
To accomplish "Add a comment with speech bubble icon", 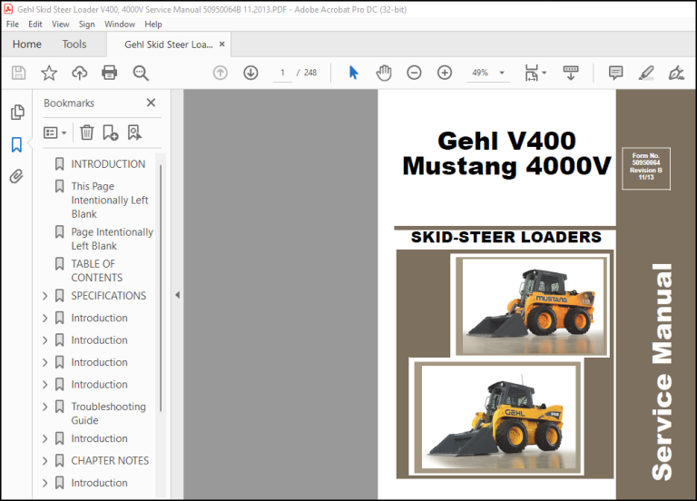I will [615, 73].
